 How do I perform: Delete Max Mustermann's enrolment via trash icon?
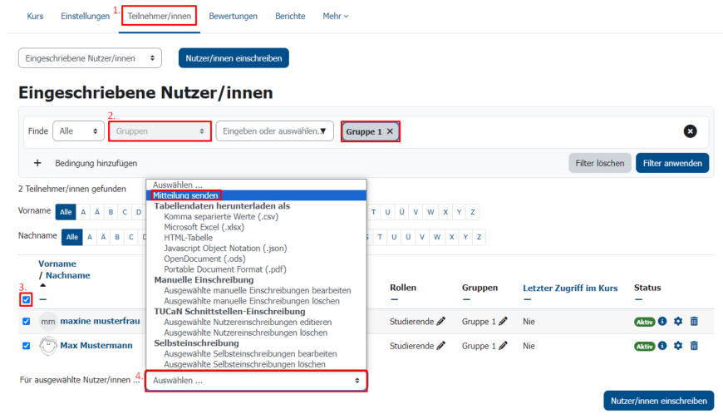pos(694,346)
